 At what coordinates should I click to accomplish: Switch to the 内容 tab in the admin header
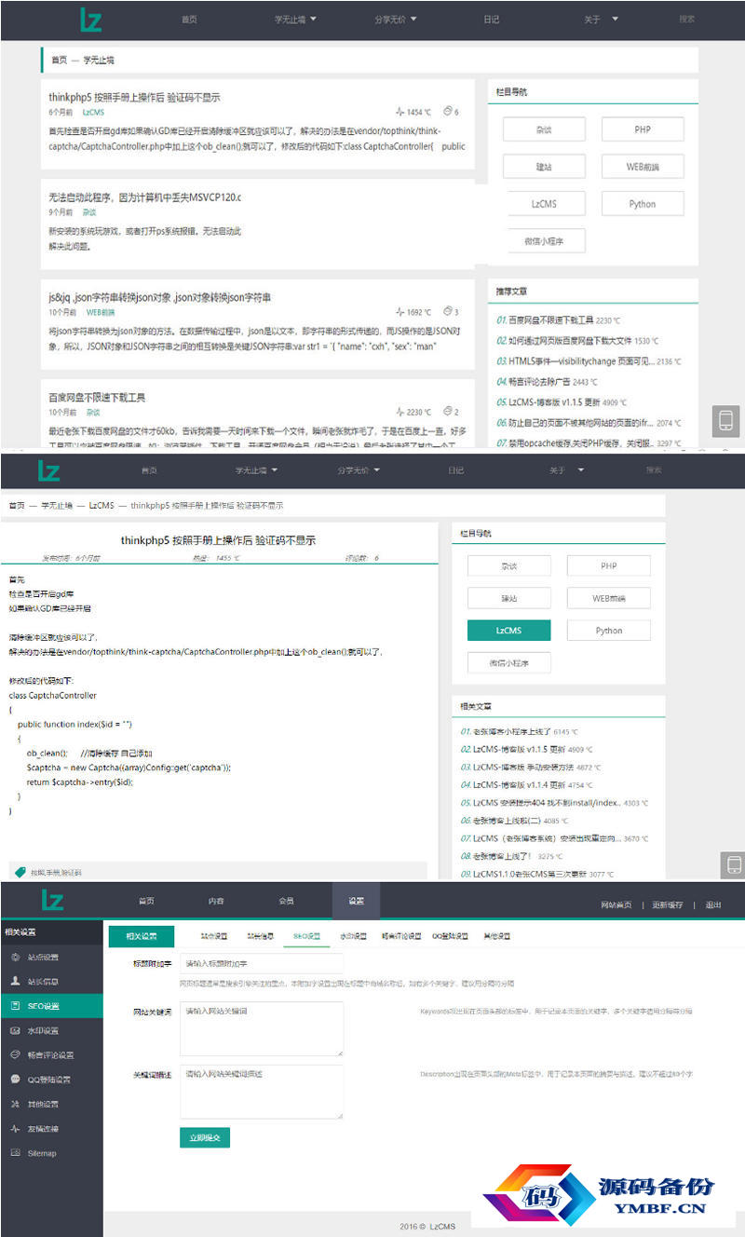point(216,901)
